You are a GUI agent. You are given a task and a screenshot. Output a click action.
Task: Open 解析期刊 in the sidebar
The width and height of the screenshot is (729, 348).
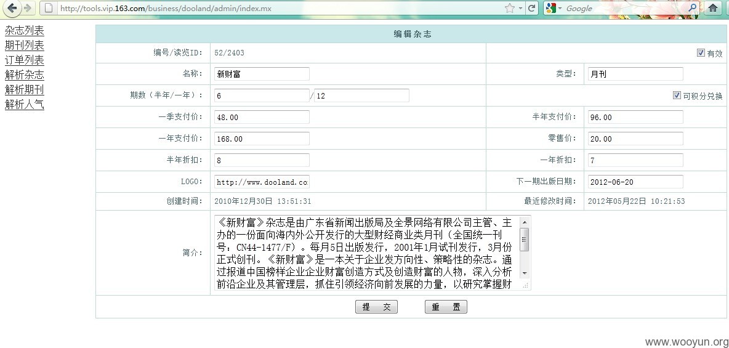coord(25,90)
